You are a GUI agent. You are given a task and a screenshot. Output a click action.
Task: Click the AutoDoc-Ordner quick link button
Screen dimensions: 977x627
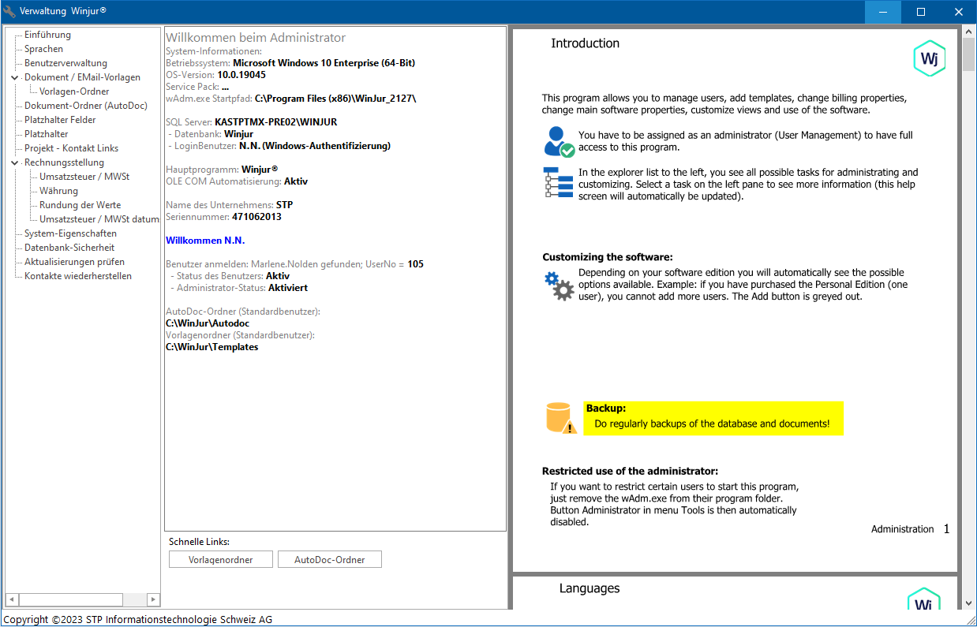(330, 560)
